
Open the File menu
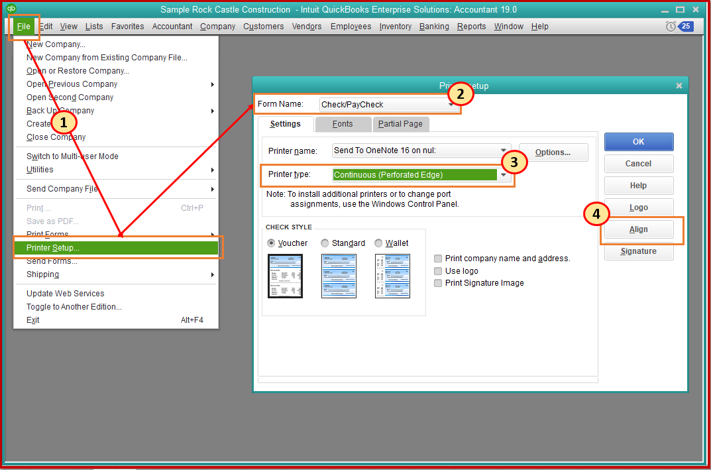pyautogui.click(x=24, y=27)
